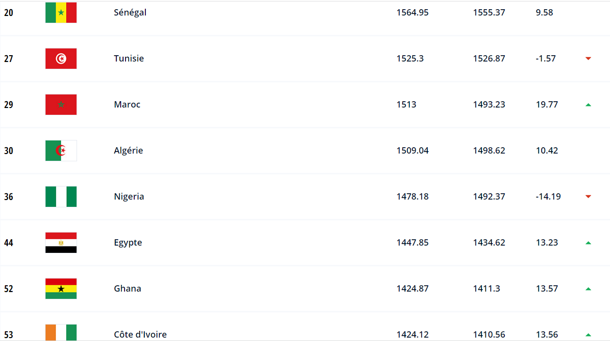This screenshot has width=610, height=341.
Task: Click the Ghana flag icon
Action: click(61, 289)
